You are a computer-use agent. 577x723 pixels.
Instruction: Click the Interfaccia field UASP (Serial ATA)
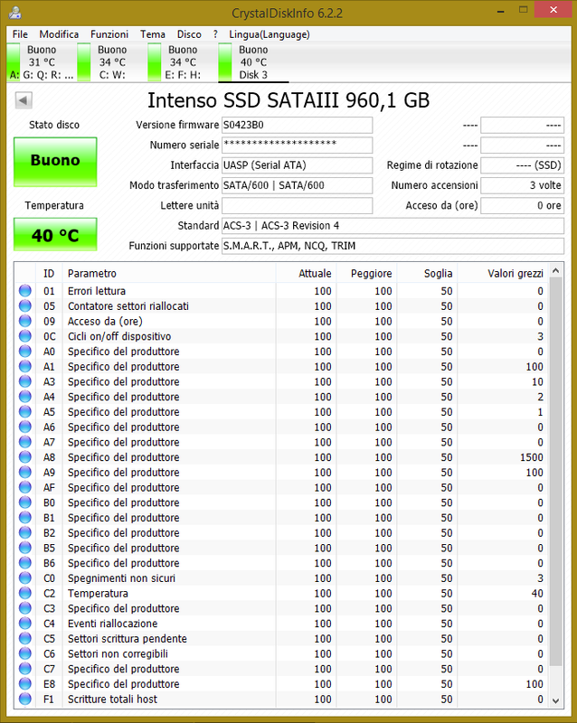(297, 165)
